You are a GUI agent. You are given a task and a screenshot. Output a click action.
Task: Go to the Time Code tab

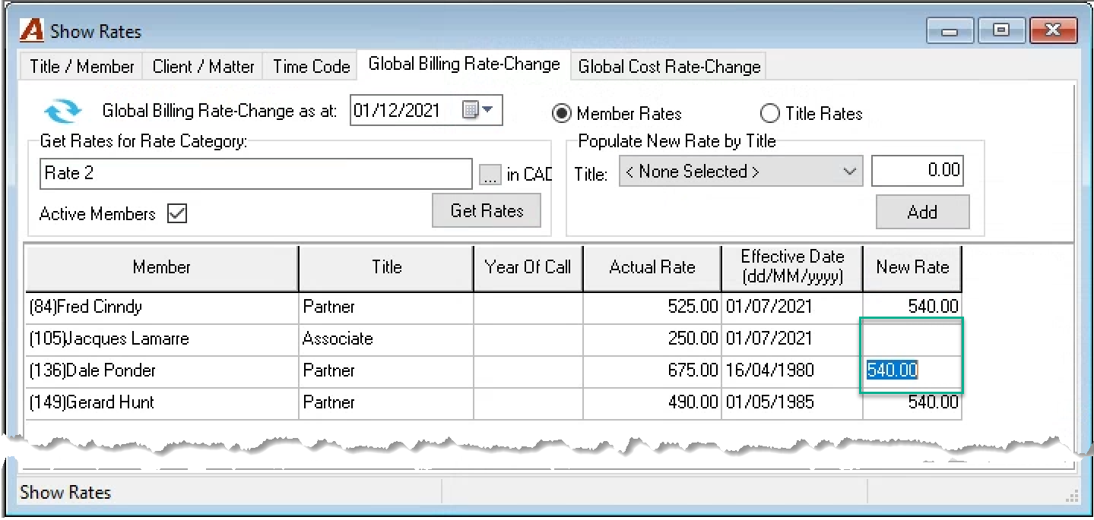click(311, 66)
